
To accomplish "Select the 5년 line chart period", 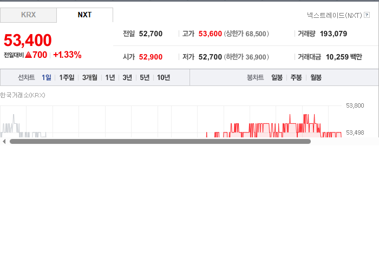I will tap(145, 77).
